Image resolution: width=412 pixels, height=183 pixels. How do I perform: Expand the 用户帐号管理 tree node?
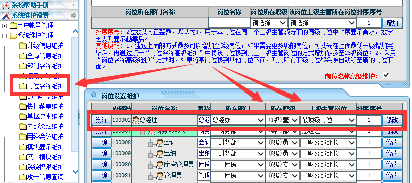pyautogui.click(x=4, y=26)
